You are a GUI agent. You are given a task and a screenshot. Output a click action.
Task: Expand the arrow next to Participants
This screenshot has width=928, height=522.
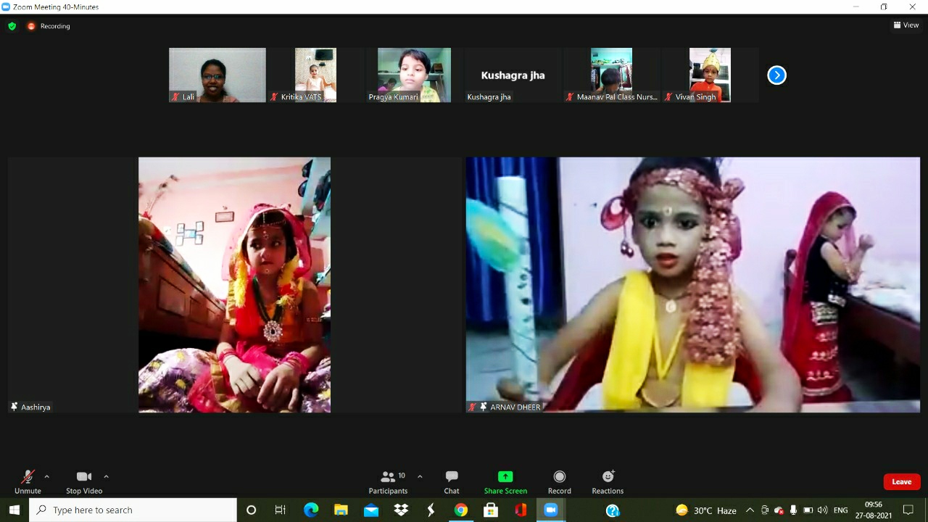coord(420,476)
